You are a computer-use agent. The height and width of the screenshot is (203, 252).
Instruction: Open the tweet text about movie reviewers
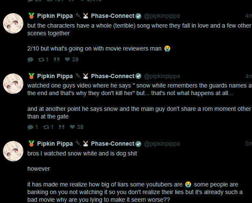click(x=99, y=48)
